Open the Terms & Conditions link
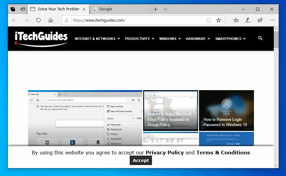 pyautogui.click(x=223, y=153)
